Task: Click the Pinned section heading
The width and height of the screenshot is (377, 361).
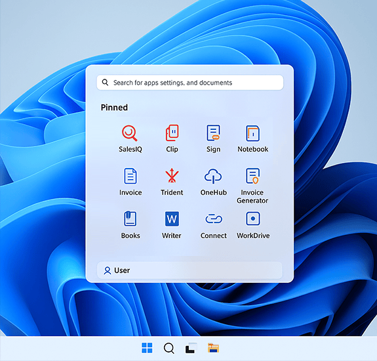Action: coord(114,108)
